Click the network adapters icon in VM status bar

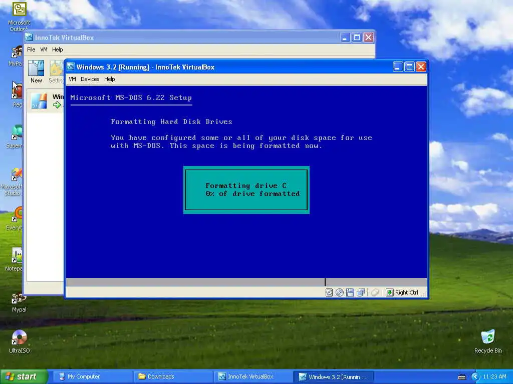coord(361,292)
